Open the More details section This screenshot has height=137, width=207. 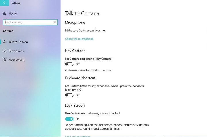point(17,60)
